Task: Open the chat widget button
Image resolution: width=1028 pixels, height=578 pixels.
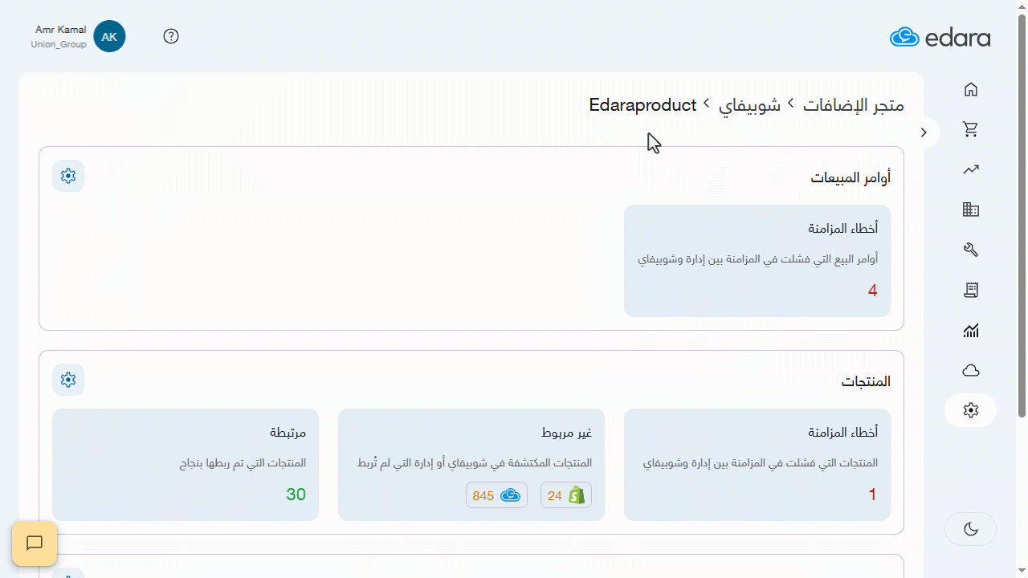Action: (x=35, y=543)
